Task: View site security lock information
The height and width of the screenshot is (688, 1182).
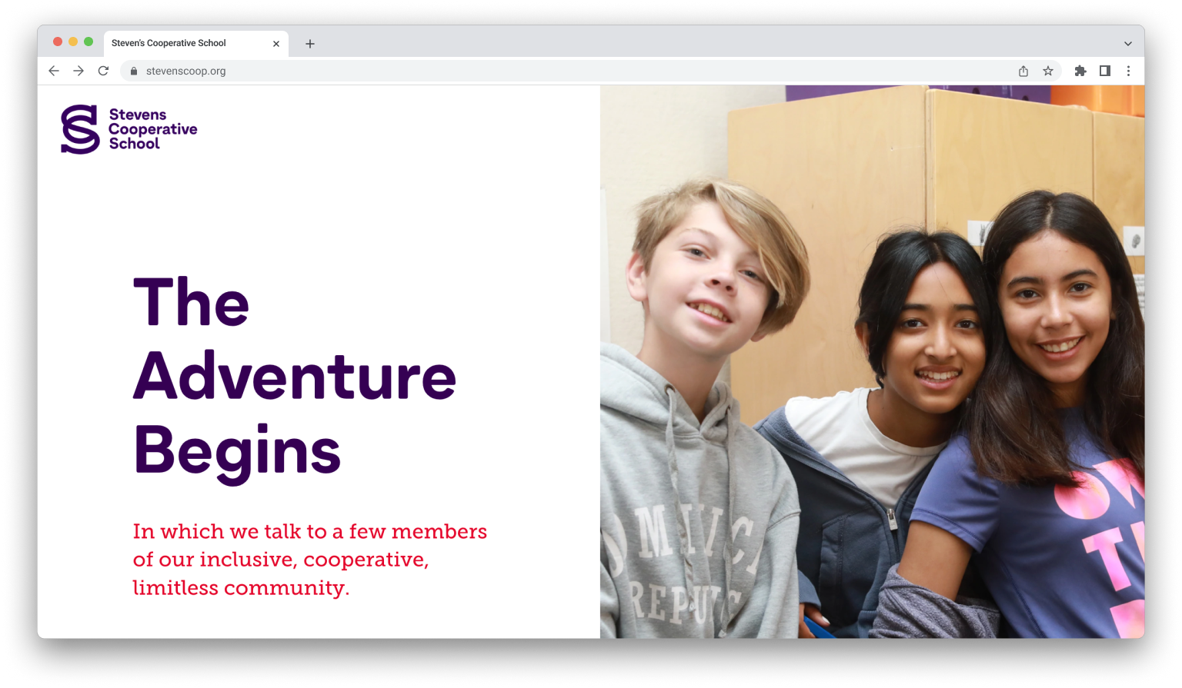Action: pos(134,71)
